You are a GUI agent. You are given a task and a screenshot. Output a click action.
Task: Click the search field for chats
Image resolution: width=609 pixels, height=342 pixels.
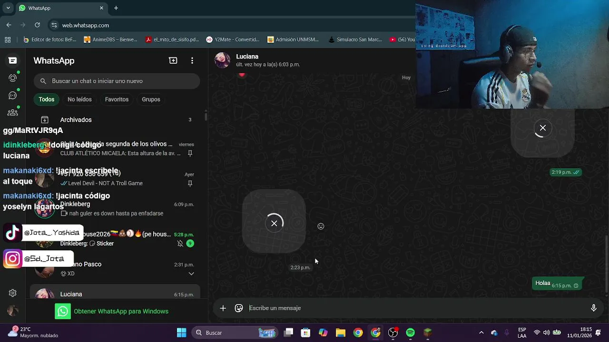tap(117, 81)
